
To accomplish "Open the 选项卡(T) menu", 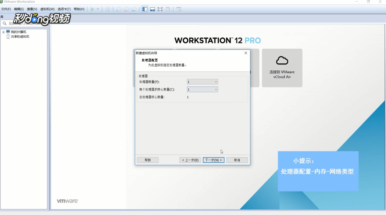I will [64, 9].
